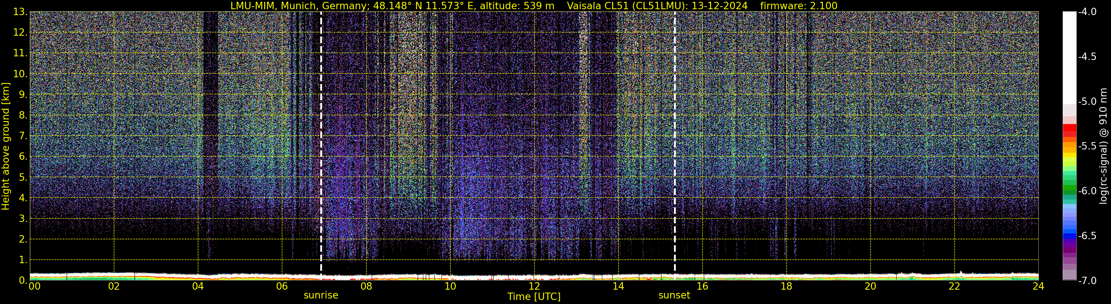Click time axis tick '22'
The image size is (1111, 304).
[954, 286]
